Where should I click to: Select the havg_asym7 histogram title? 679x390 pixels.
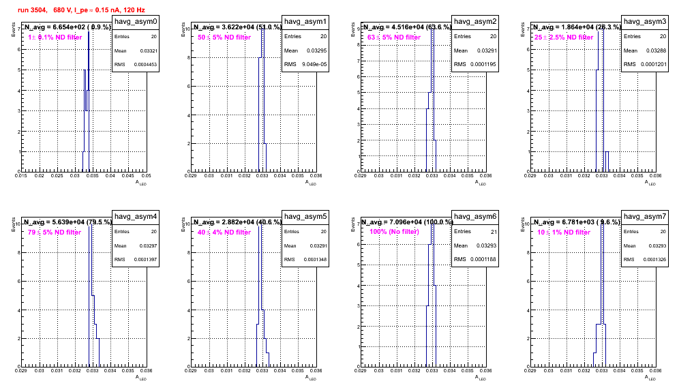[645, 217]
